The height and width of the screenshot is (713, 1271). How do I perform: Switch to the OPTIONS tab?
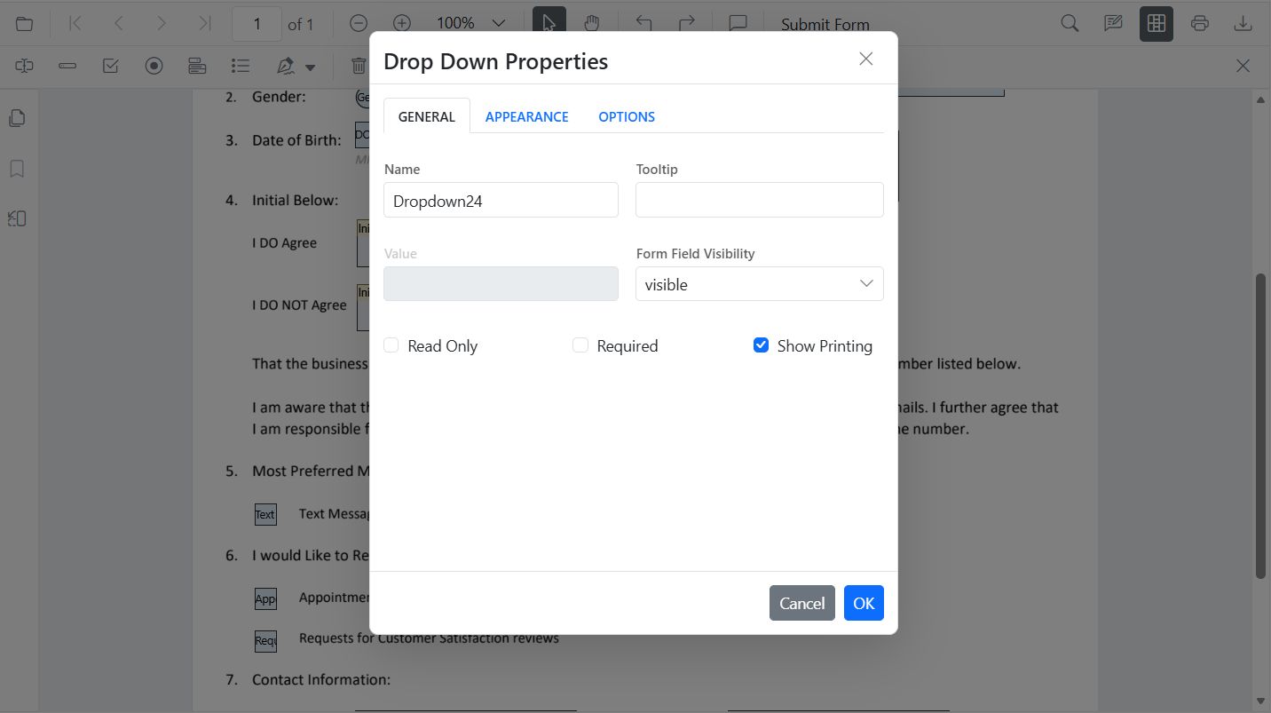627,116
